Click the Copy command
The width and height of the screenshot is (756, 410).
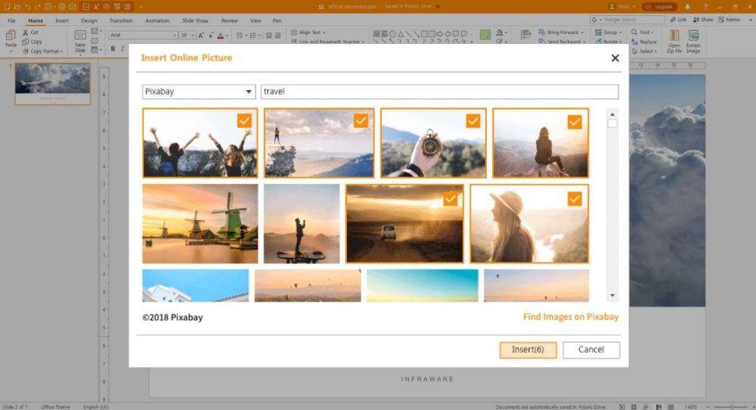(x=33, y=42)
